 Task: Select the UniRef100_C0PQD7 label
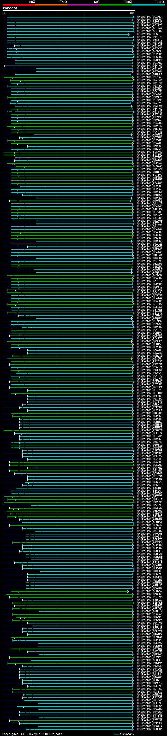[150, 408]
